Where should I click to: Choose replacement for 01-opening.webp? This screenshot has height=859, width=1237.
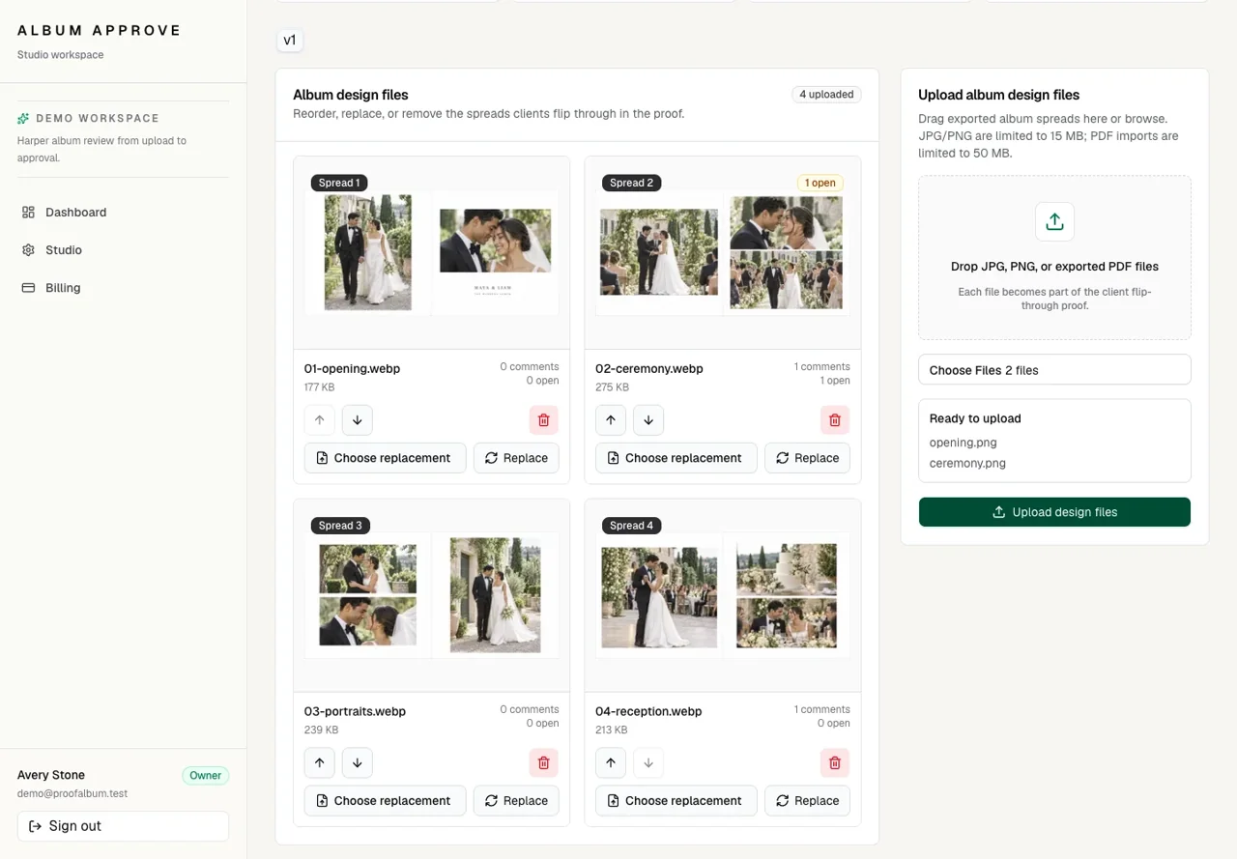pyautogui.click(x=386, y=458)
